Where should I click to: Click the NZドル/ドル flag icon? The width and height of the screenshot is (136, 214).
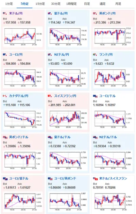coord(96,137)
